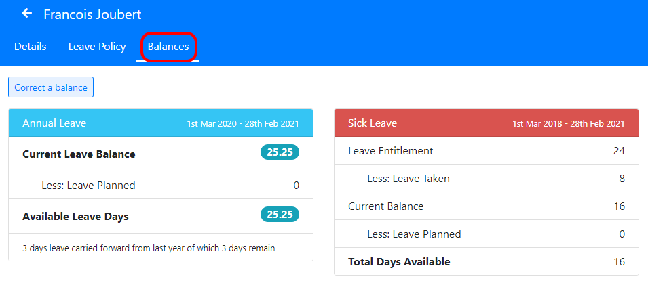Click Less: Leave Planned under Sick Leave
Screen dimensions: 648x283
(x=414, y=234)
